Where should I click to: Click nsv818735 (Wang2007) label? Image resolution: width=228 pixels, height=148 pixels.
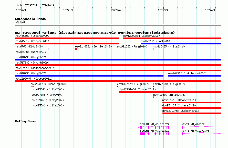pyautogui.click(x=31, y=57)
